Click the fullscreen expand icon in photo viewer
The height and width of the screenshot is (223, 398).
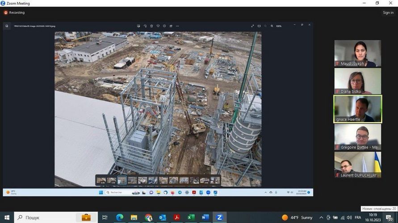point(253,26)
